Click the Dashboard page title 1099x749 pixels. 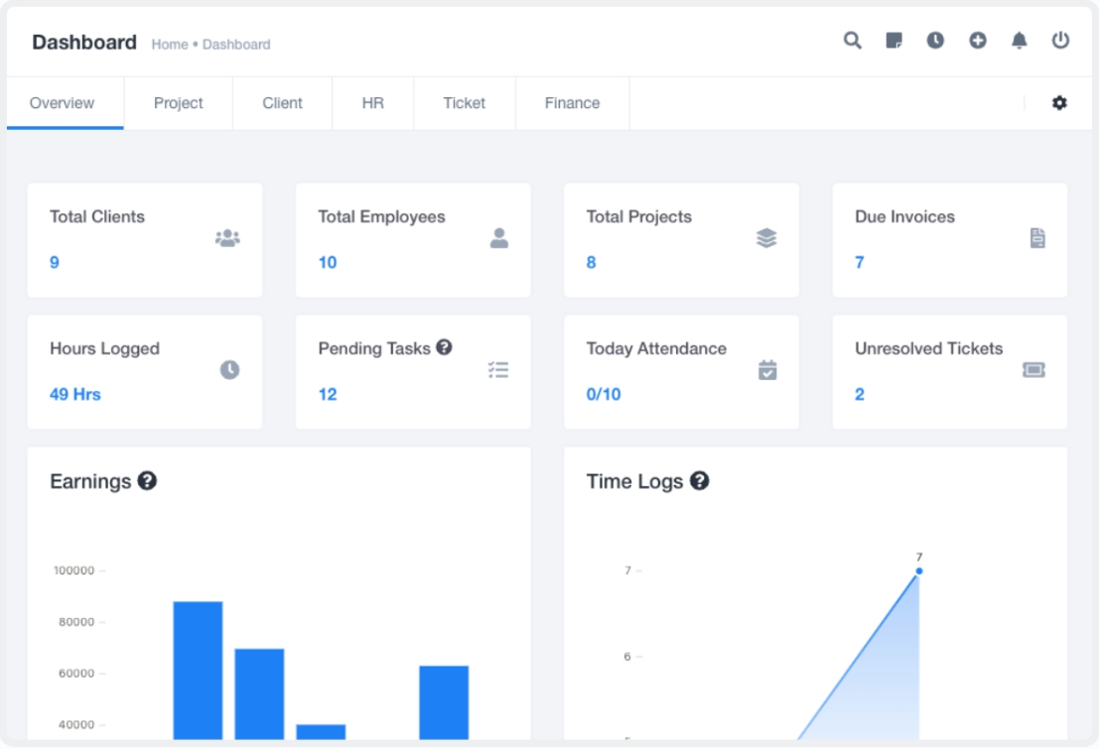pos(84,42)
